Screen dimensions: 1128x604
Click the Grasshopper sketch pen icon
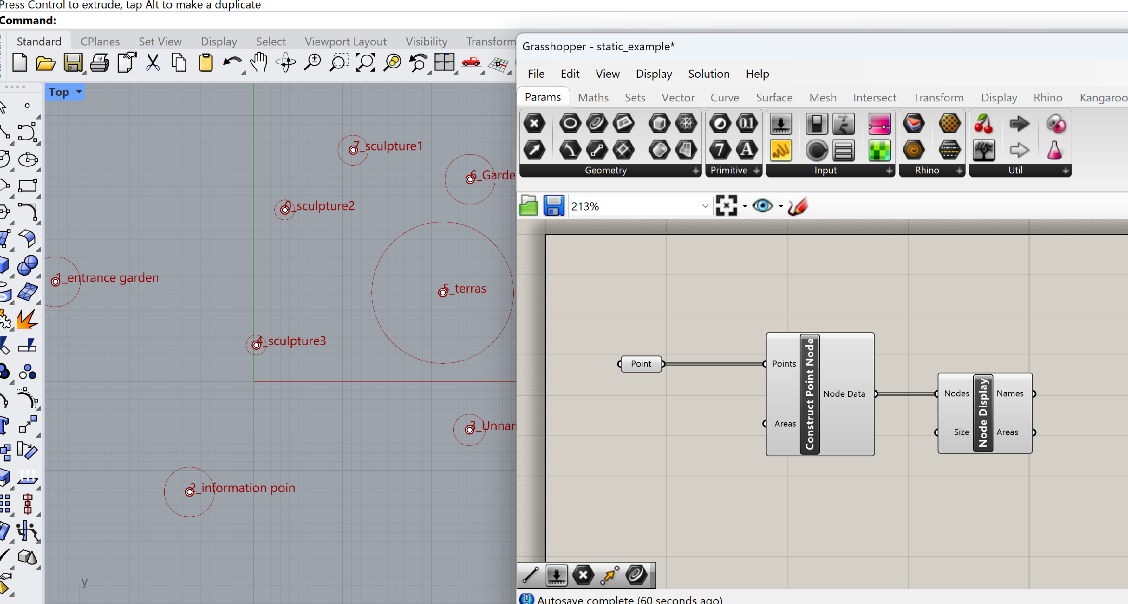(x=797, y=206)
